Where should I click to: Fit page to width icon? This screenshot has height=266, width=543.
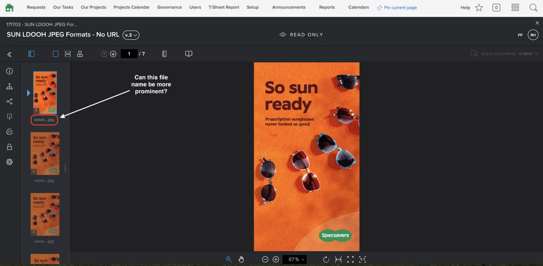(338, 259)
